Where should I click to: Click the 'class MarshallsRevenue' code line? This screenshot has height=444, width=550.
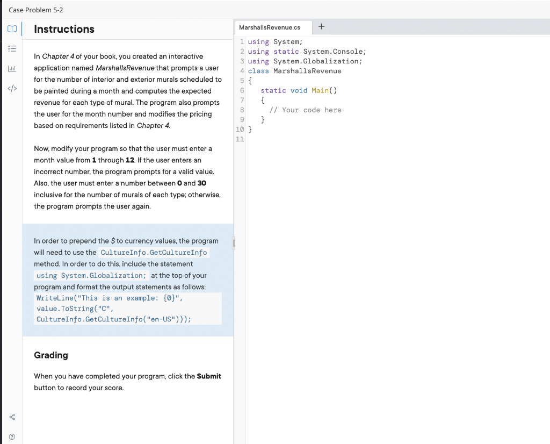pyautogui.click(x=295, y=71)
